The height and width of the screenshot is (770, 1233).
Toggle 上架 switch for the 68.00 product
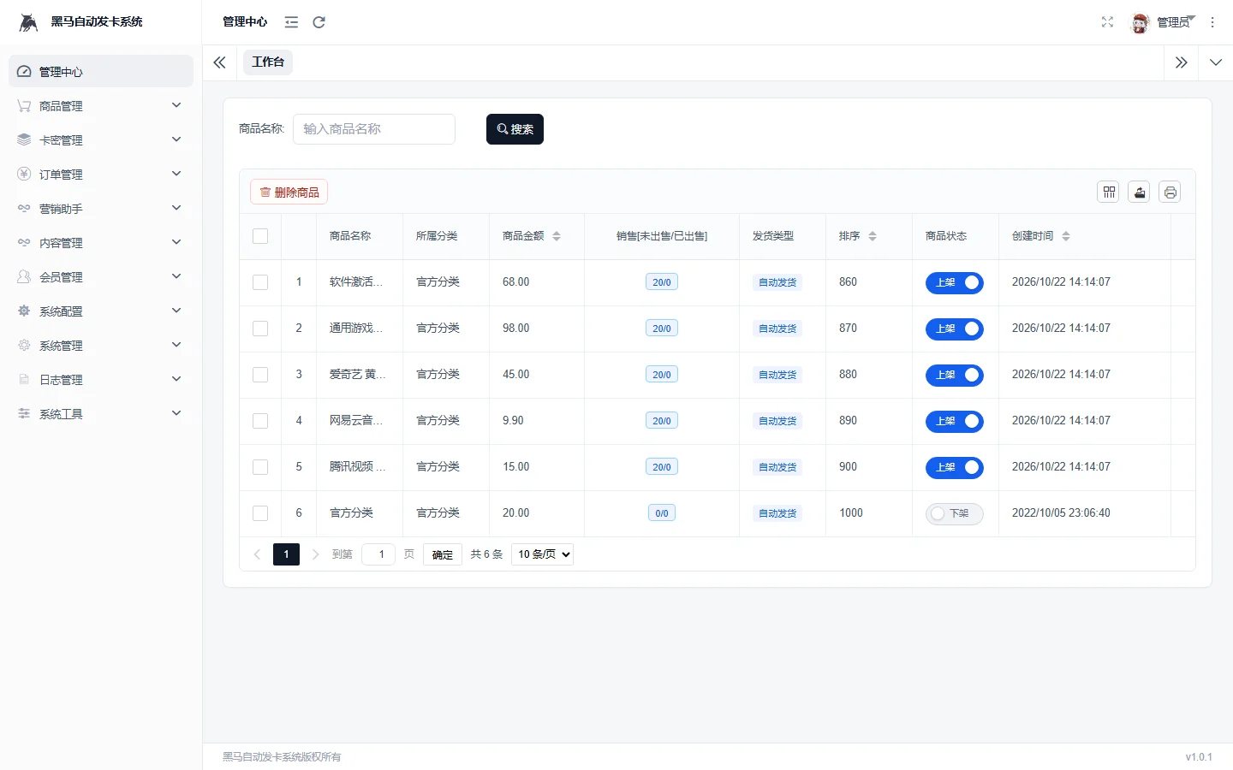coord(954,282)
